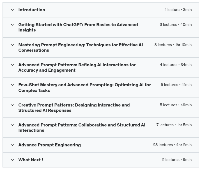Click chevron beside Advance Prompt Engineering

tap(12, 145)
